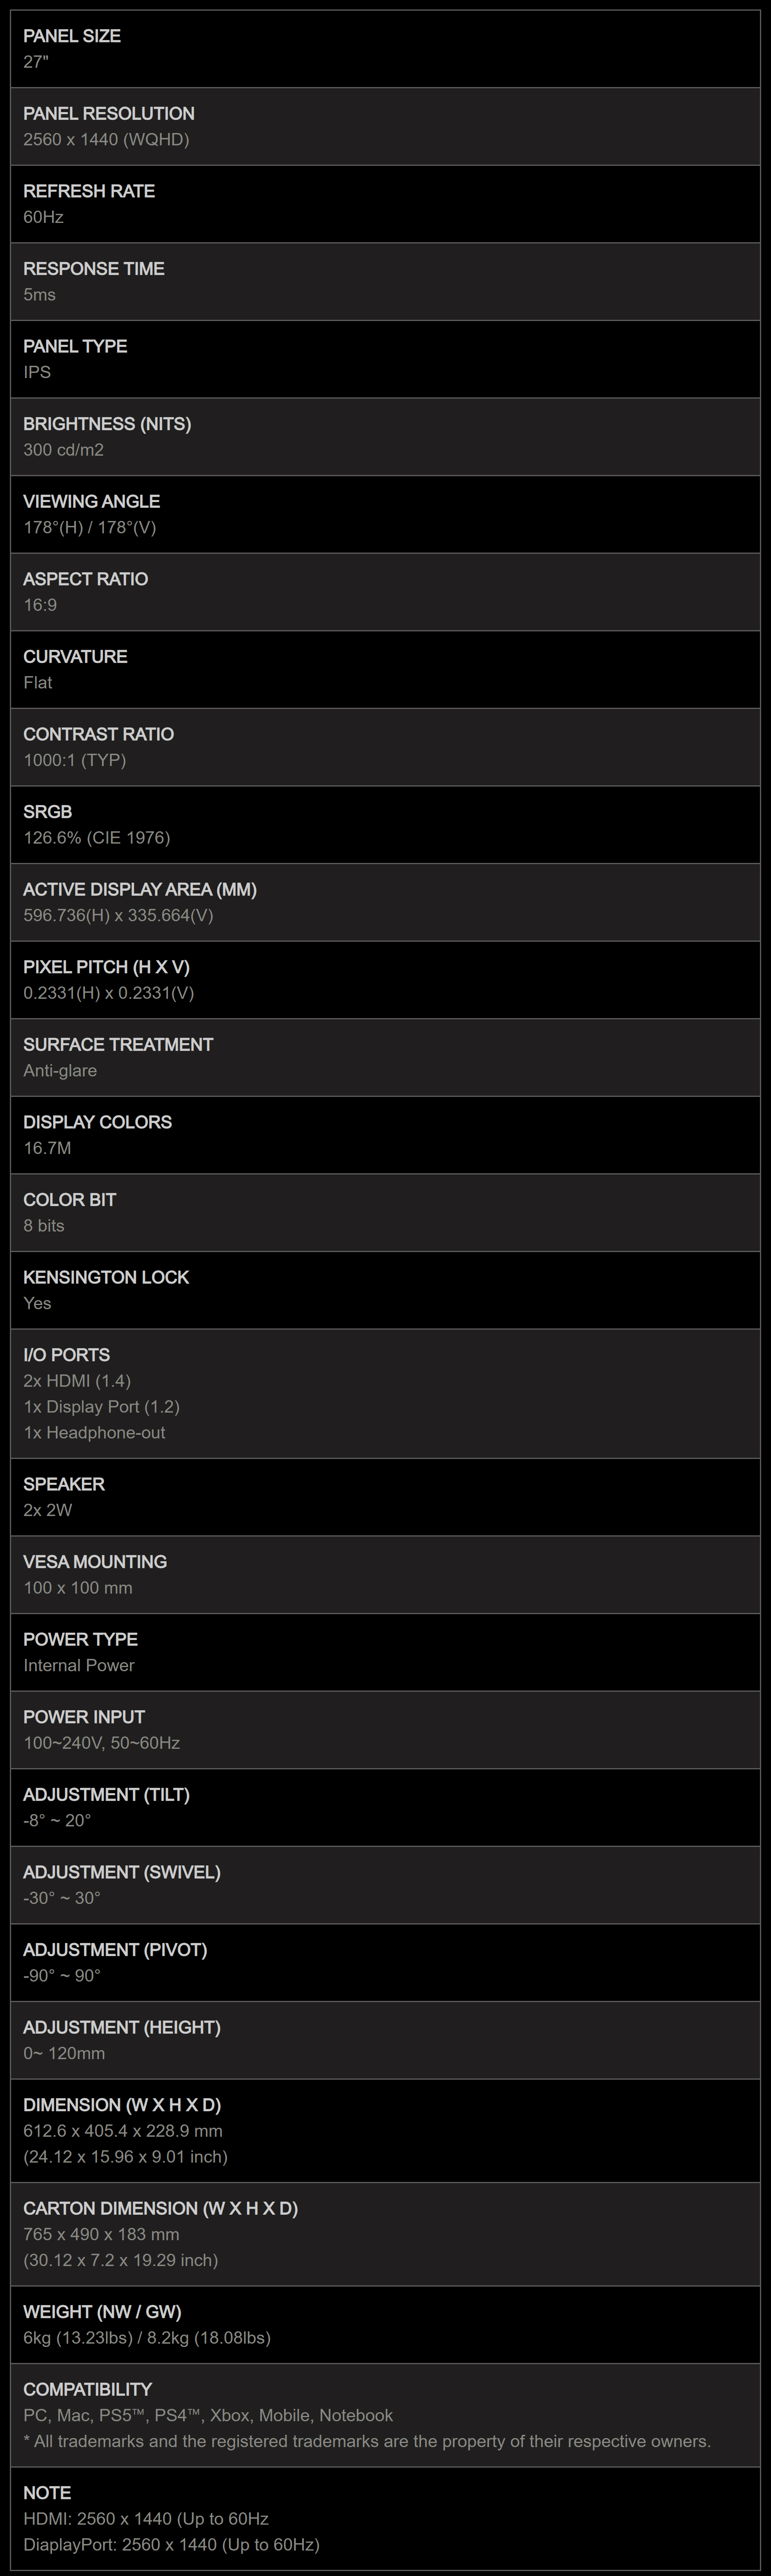Select the RESPONSE TIME row
The image size is (771, 2576).
[385, 282]
